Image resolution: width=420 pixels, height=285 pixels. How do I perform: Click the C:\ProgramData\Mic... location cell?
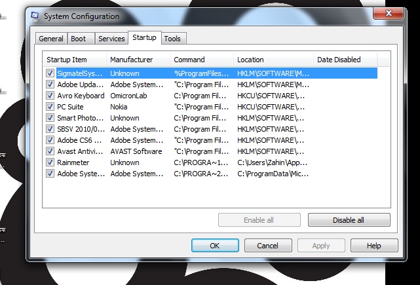click(x=273, y=174)
